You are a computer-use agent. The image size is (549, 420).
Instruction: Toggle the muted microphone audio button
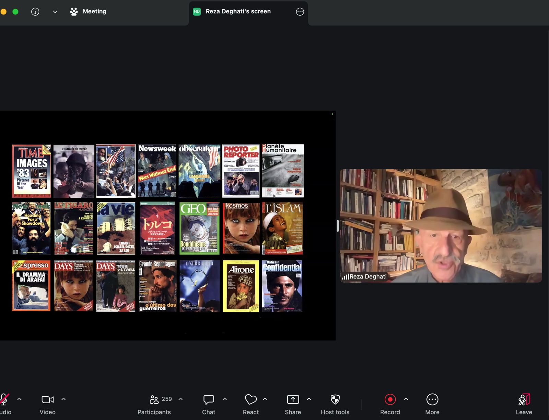4,399
